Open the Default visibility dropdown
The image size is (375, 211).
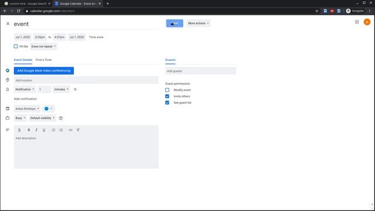[x=42, y=118]
